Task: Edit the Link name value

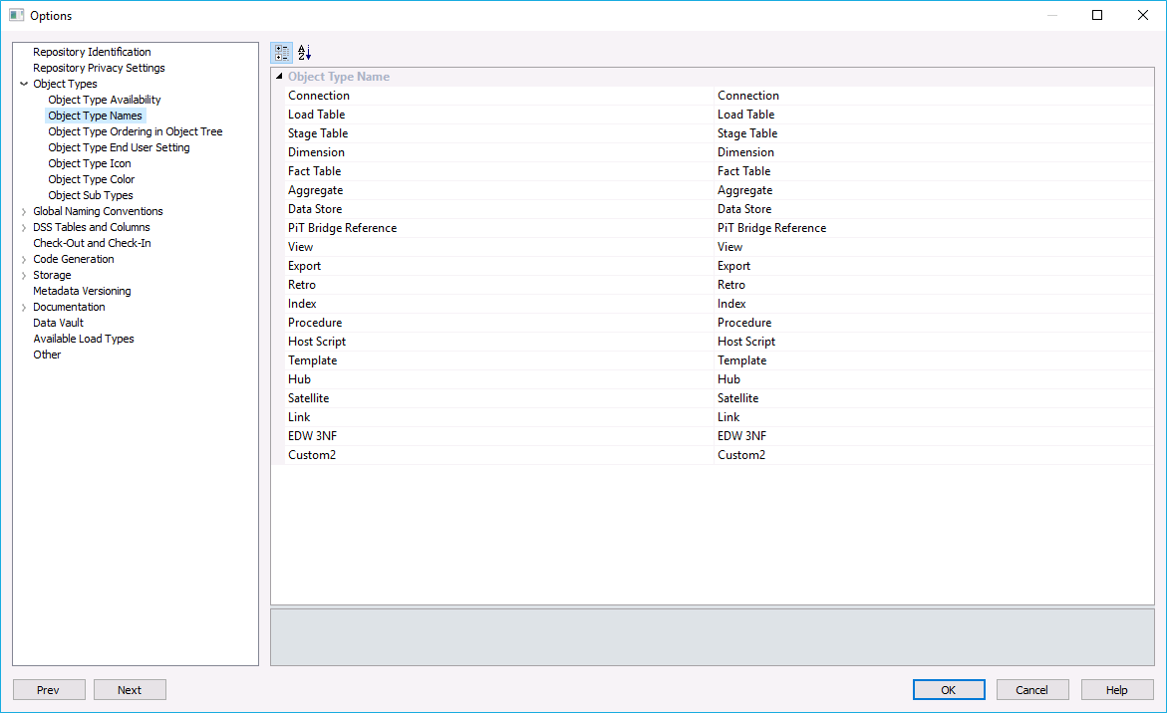Action: [x=934, y=417]
